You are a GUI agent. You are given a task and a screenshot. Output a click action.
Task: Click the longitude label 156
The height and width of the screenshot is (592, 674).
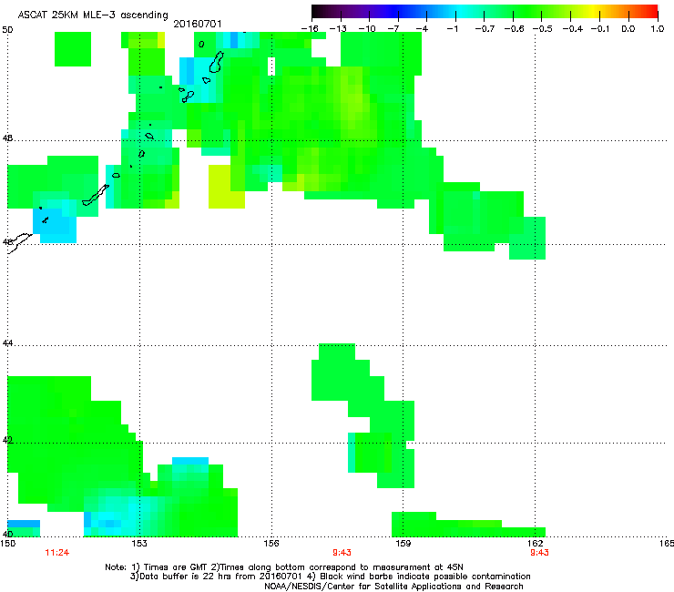[x=271, y=544]
